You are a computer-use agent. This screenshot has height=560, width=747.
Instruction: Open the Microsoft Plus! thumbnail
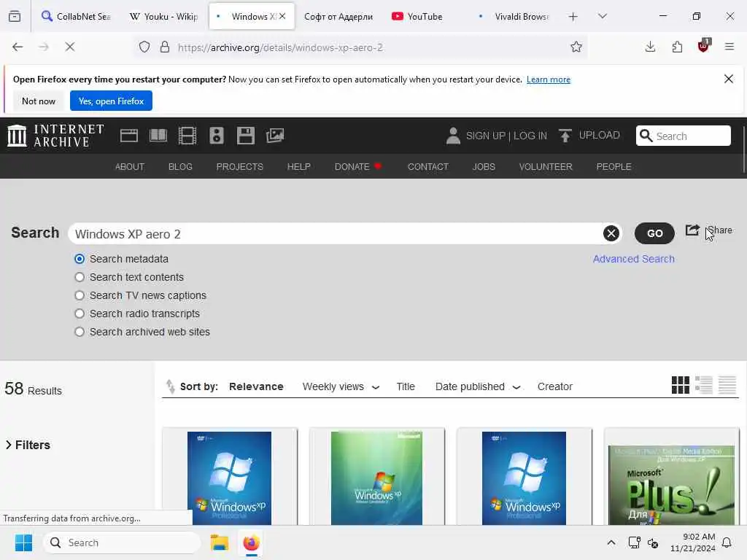[x=672, y=485]
